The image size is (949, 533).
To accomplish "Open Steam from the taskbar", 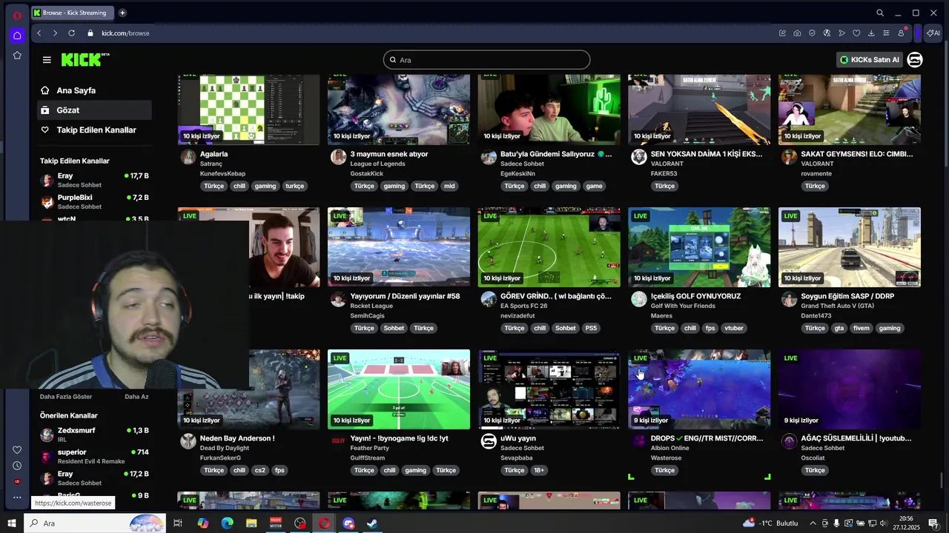I will coord(372,523).
